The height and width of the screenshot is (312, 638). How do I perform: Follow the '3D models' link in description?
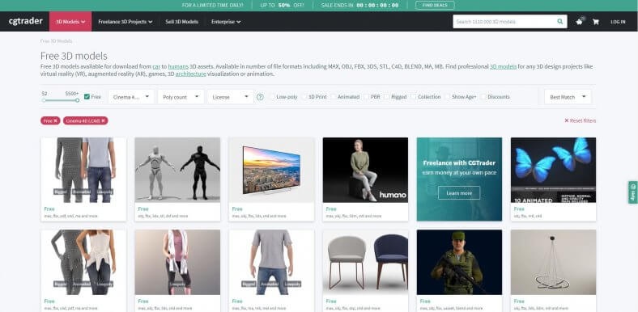tap(503, 66)
